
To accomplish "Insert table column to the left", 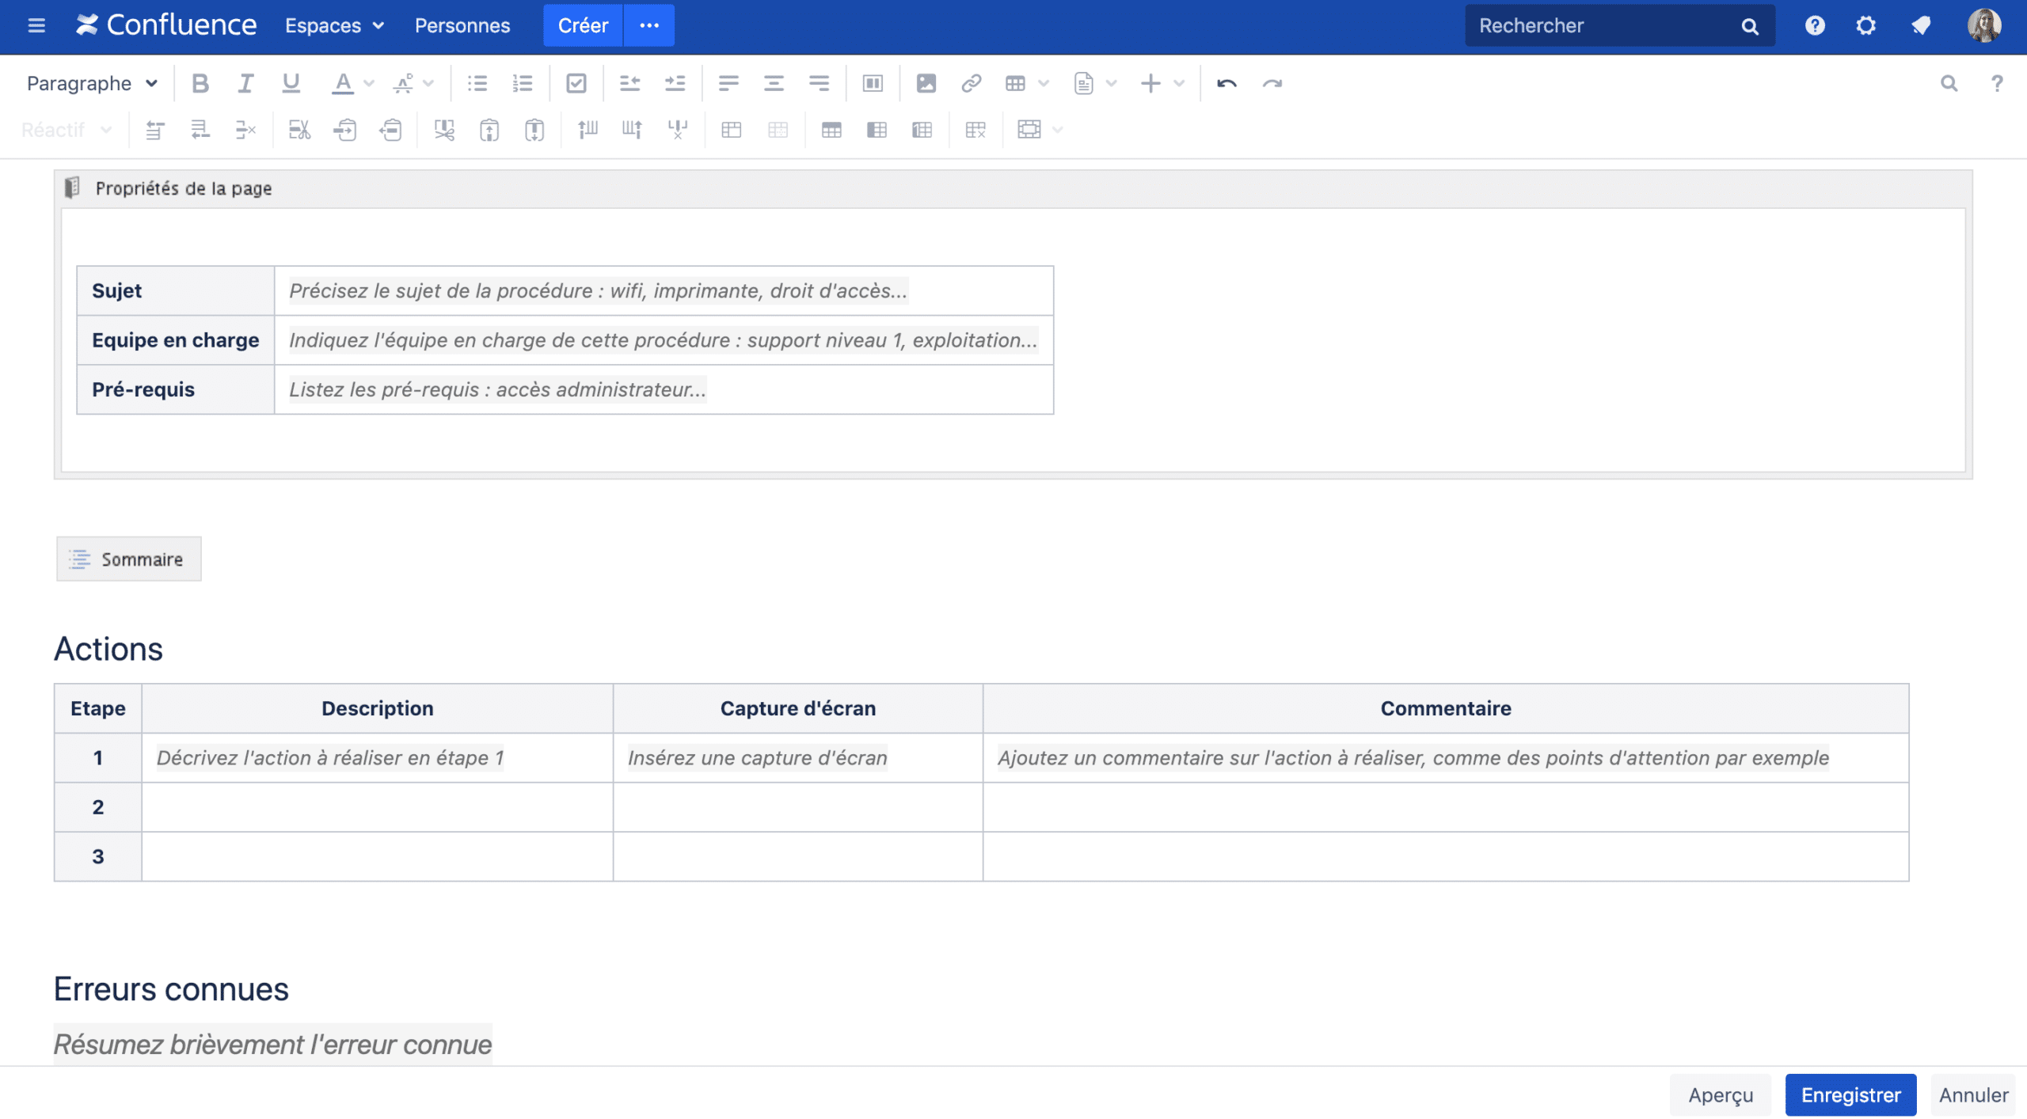I will pos(587,130).
